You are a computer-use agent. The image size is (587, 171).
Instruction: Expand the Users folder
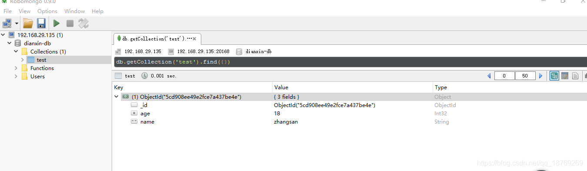[16, 76]
